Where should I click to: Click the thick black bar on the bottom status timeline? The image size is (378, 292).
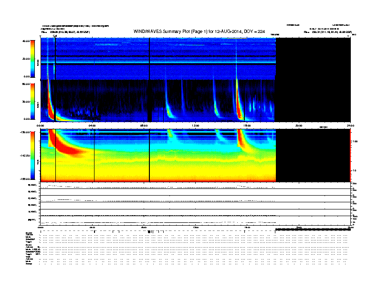(x=313, y=229)
